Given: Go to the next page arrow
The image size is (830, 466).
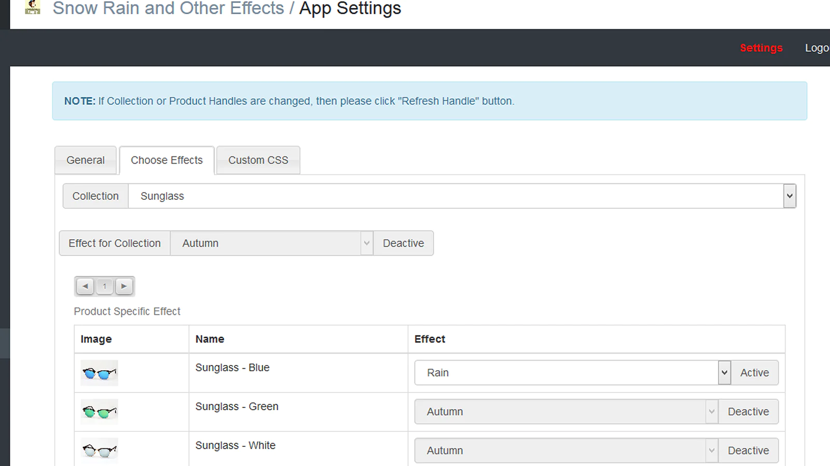Looking at the screenshot, I should [x=124, y=286].
